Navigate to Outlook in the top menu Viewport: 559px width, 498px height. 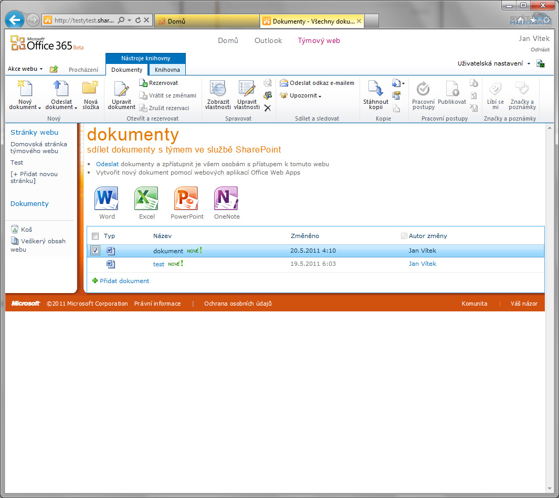268,40
